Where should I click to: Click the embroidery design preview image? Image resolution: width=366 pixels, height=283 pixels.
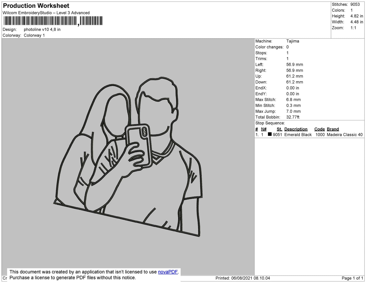[x=128, y=157]
